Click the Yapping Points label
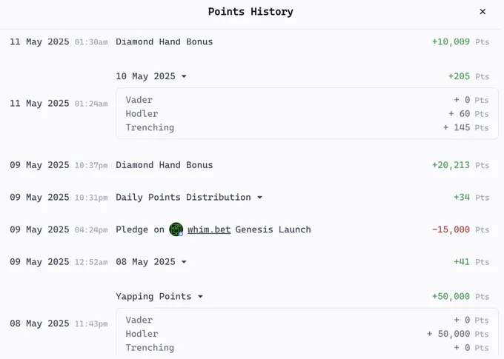 click(153, 296)
